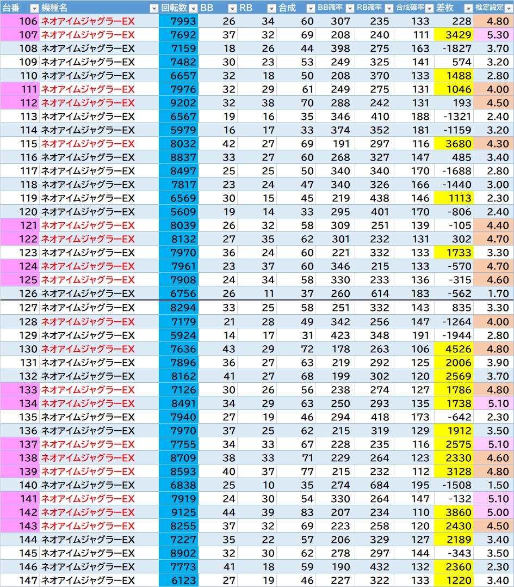
Task: Open the 差枚 filter arrow
Action: coord(467,8)
